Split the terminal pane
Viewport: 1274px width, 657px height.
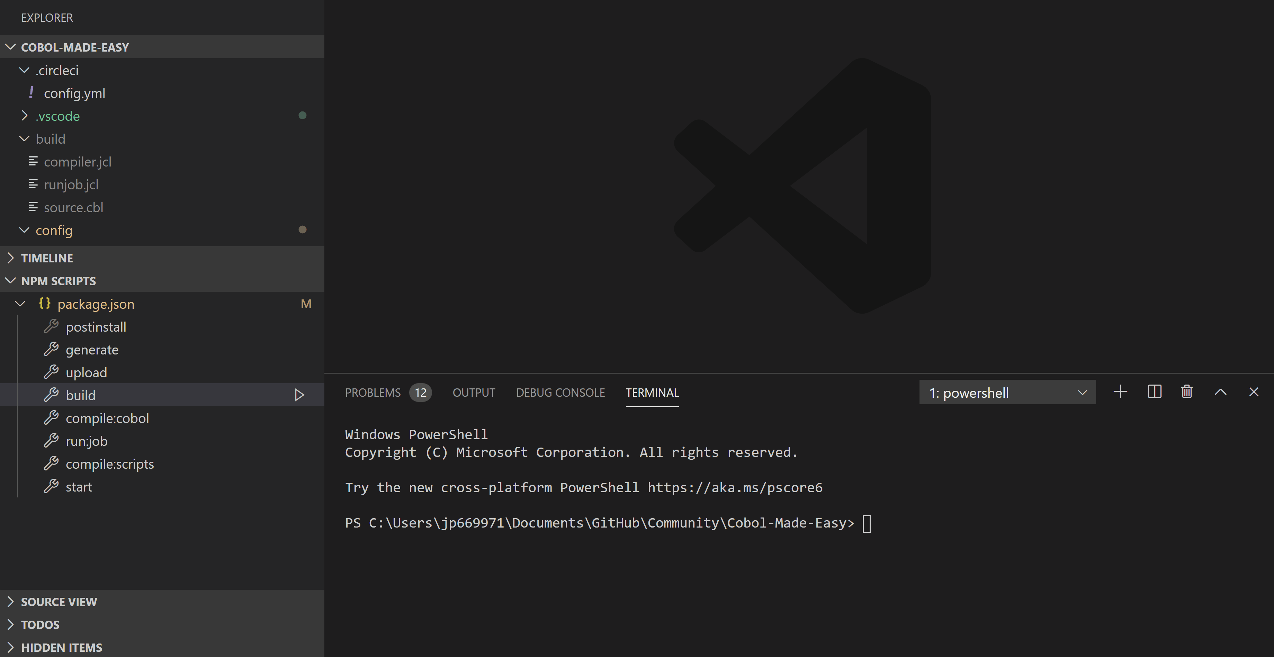coord(1154,391)
